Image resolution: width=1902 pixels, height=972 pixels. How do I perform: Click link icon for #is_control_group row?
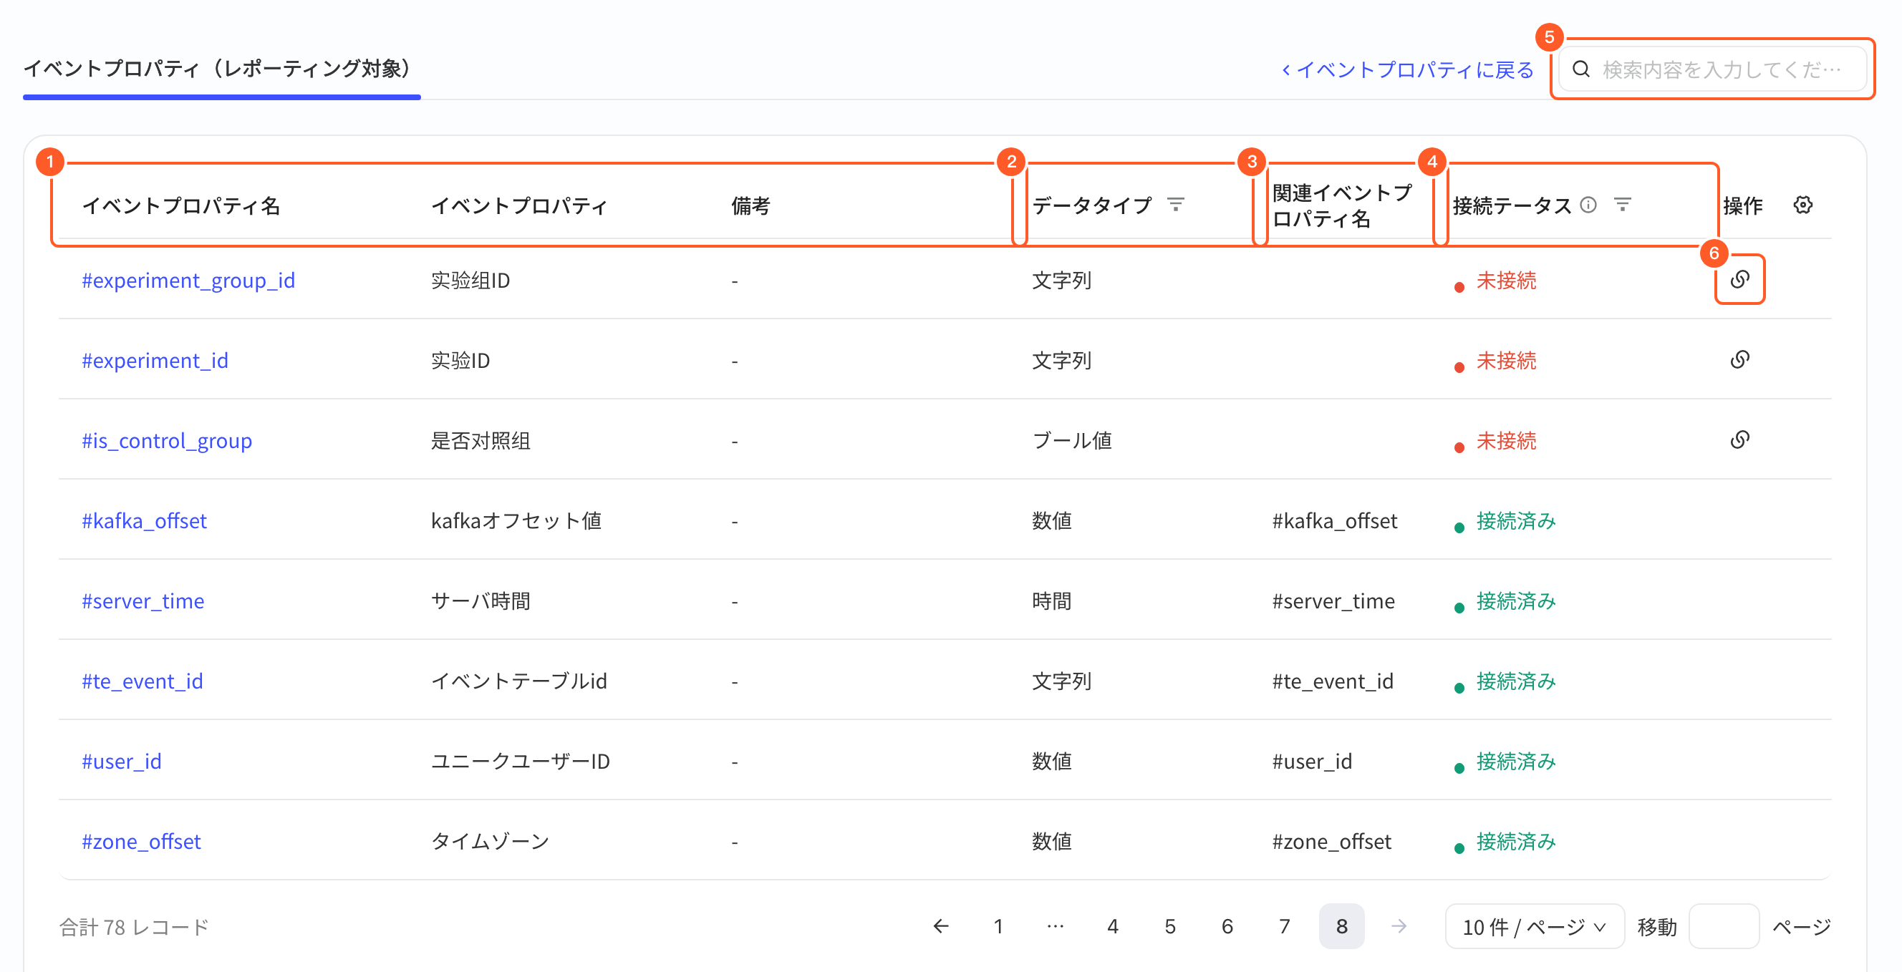click(x=1739, y=440)
